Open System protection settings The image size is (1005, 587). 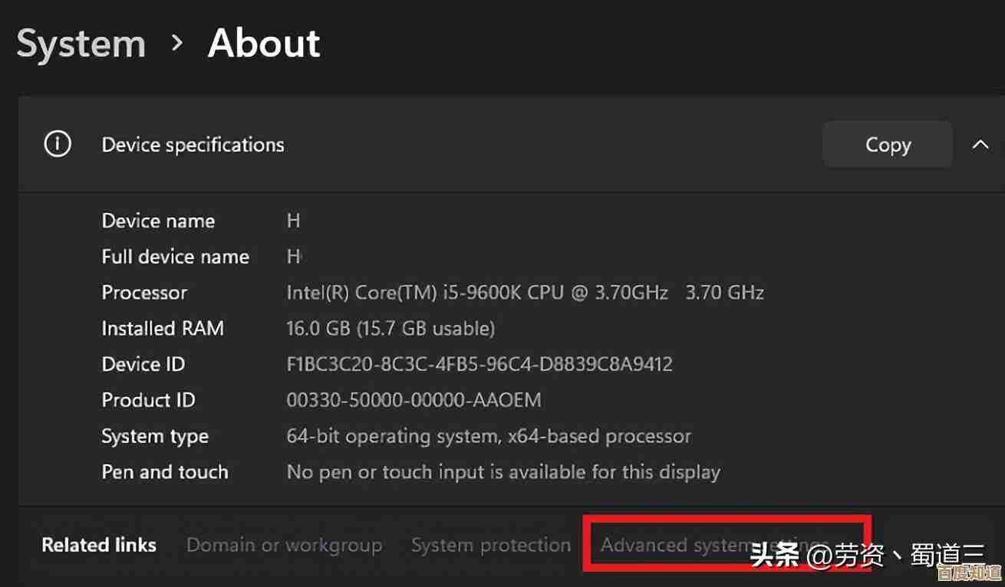[x=491, y=544]
